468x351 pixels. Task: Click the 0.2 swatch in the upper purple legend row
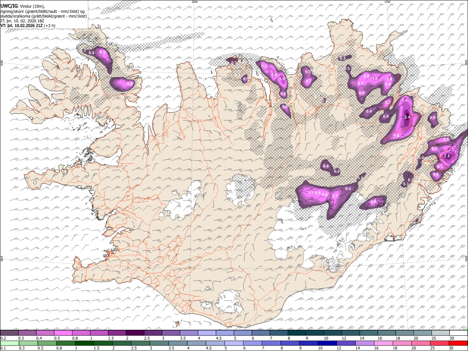pyautogui.click(x=9, y=333)
